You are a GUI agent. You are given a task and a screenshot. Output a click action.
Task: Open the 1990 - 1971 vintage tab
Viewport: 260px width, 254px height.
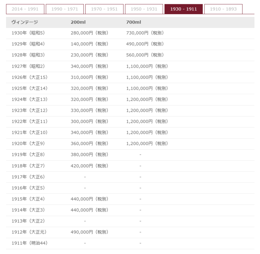click(x=65, y=9)
